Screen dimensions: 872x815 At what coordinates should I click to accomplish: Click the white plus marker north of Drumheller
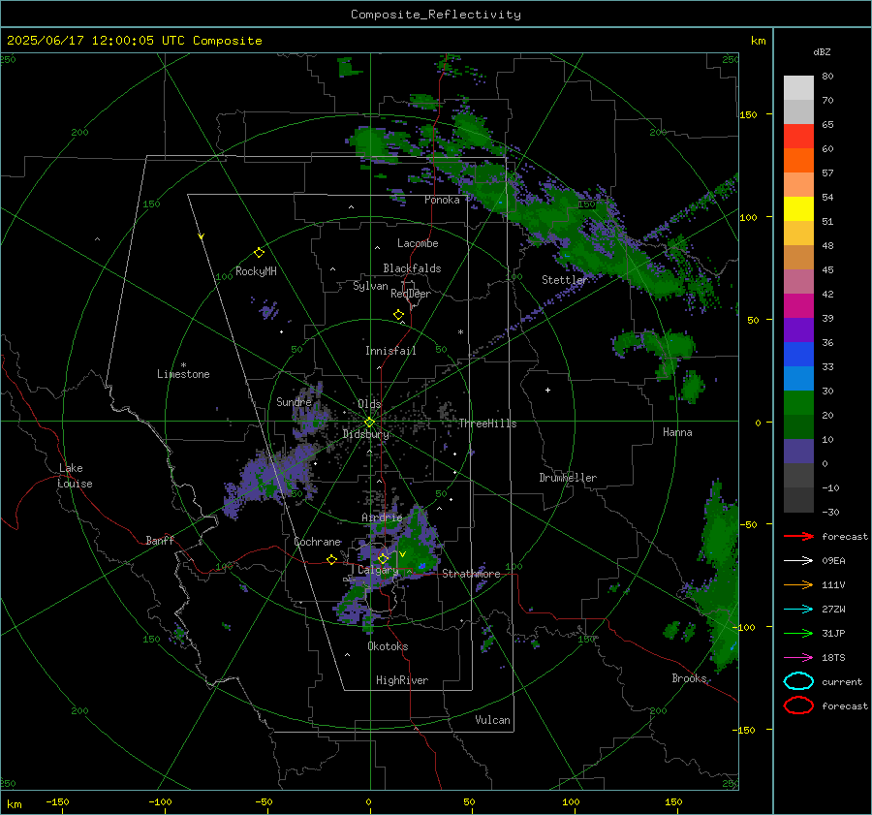point(547,390)
